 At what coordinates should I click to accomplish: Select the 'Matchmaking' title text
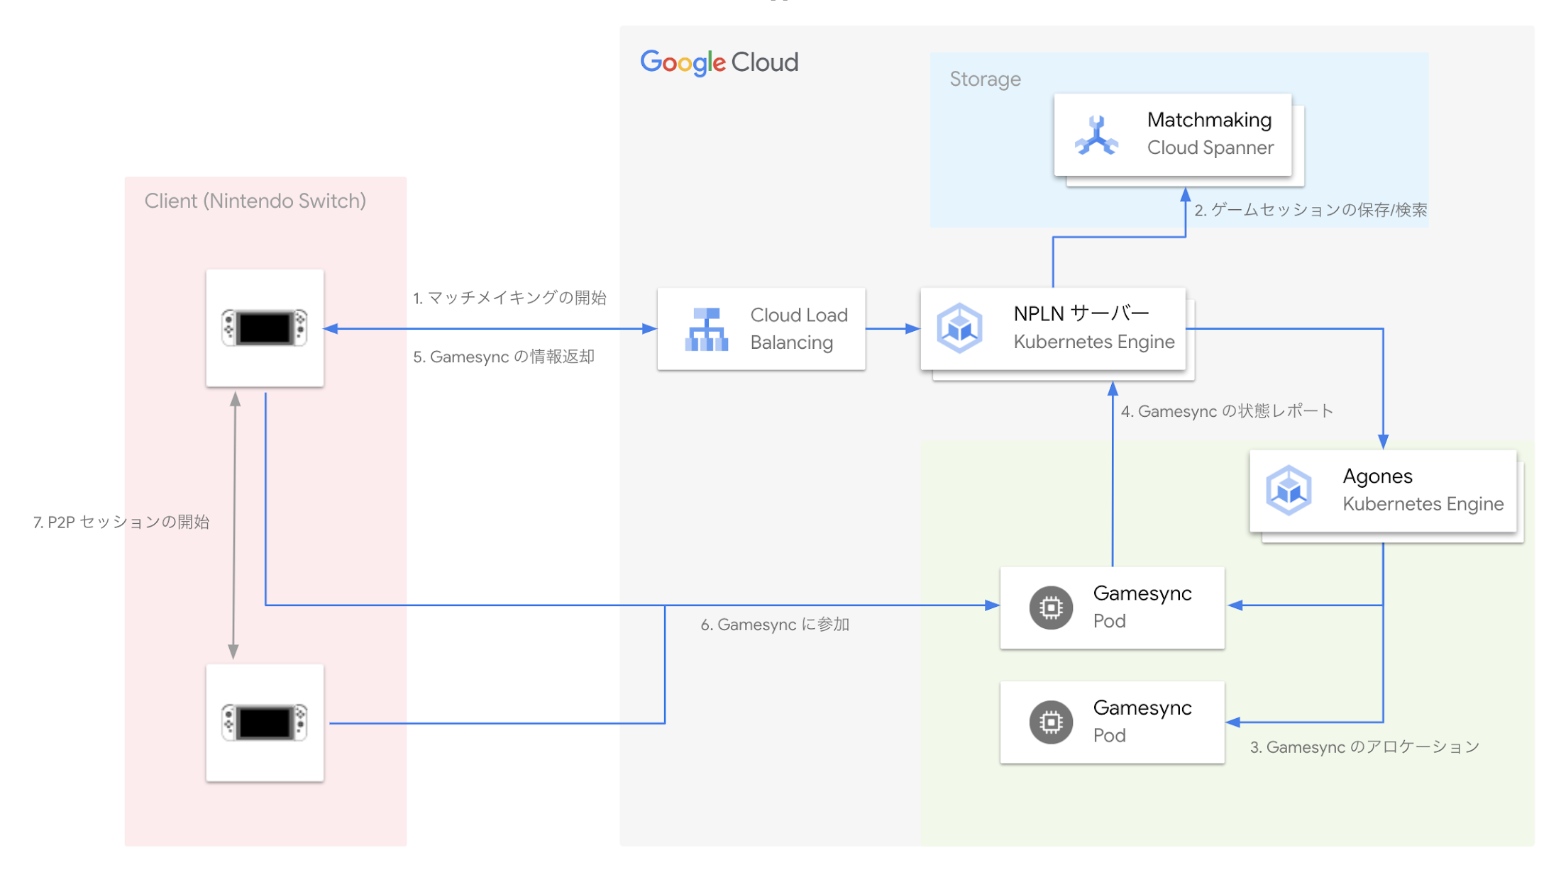point(1209,120)
